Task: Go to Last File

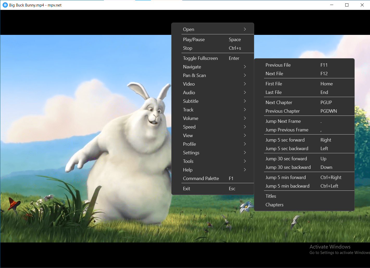Action: (x=304, y=92)
